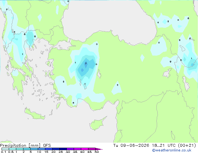Click the legend label "45"

[89, 152]
